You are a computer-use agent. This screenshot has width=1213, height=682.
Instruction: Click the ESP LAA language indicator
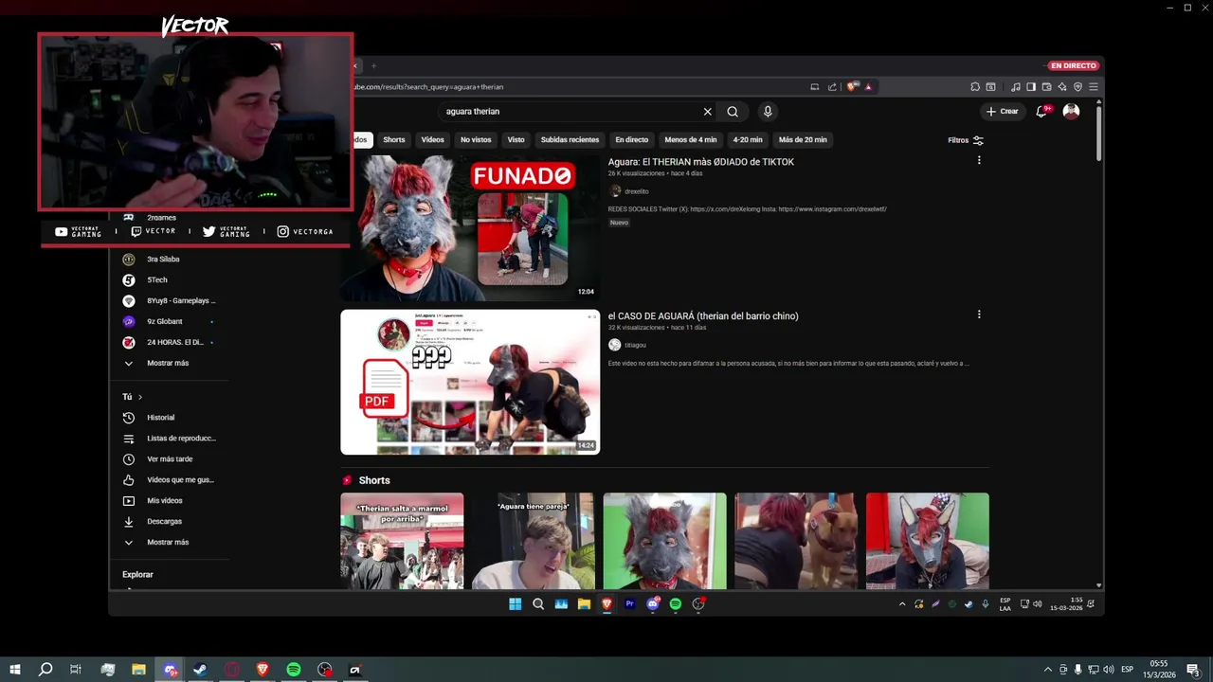[1005, 604]
